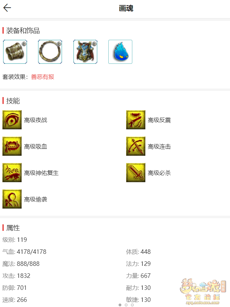Tap the 装备和饰品 section header
This screenshot has width=230, height=307.
tap(23, 31)
